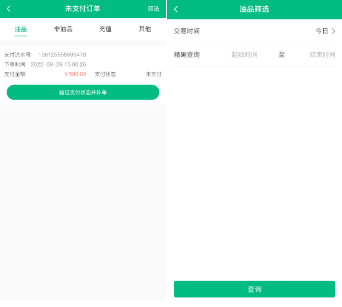Tap the 起始时间 start time field
342x307 pixels.
point(244,55)
